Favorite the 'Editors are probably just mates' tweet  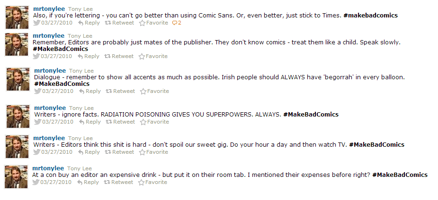click(x=153, y=56)
